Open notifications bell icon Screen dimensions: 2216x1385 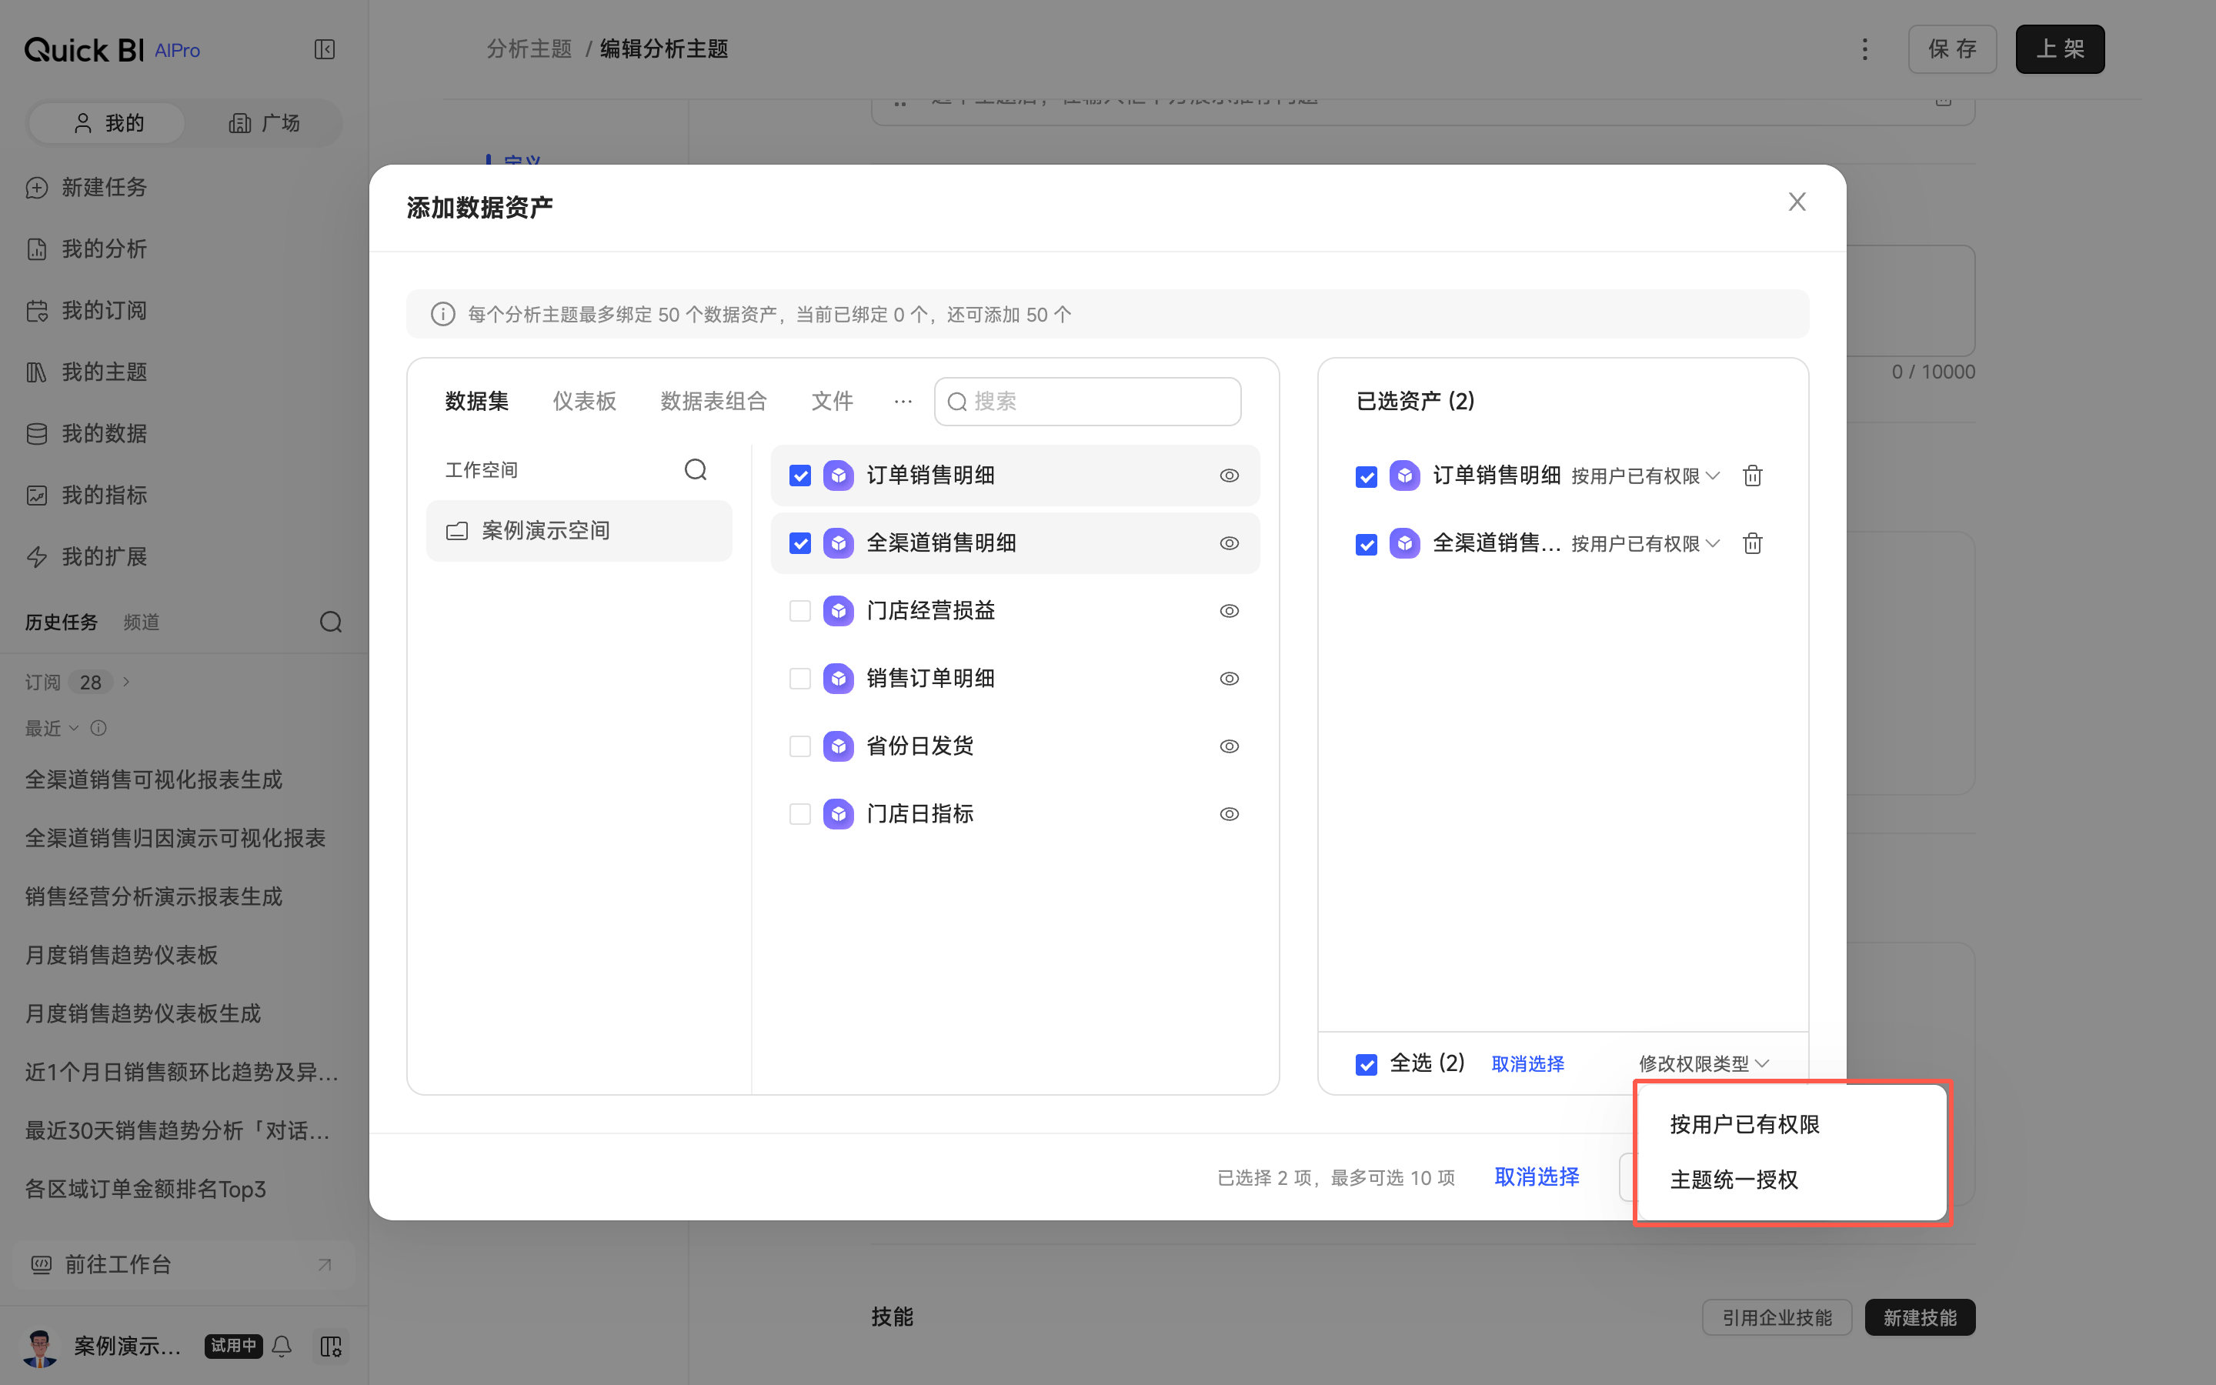[x=282, y=1346]
